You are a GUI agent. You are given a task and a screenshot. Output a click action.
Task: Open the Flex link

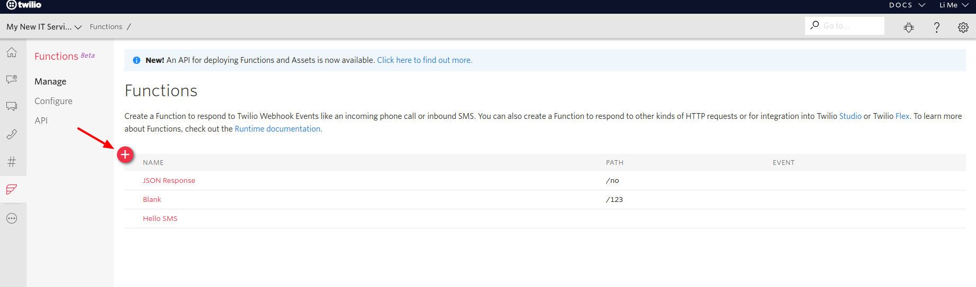902,116
